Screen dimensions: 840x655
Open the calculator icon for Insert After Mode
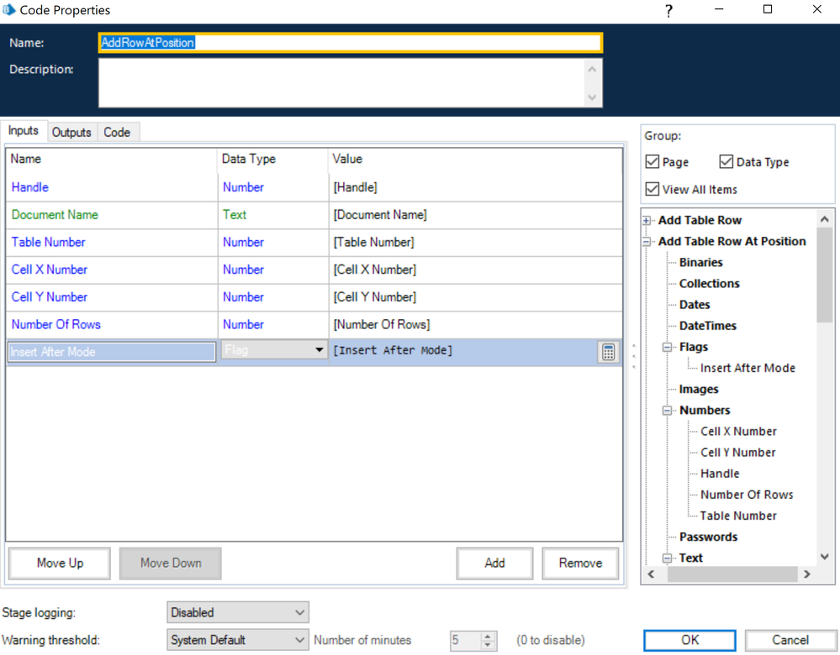(608, 352)
